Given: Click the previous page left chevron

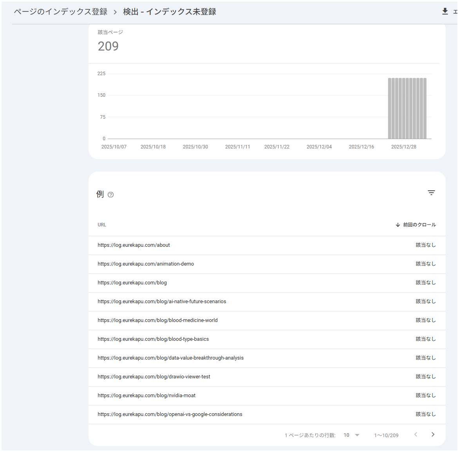Looking at the screenshot, I should [x=416, y=434].
